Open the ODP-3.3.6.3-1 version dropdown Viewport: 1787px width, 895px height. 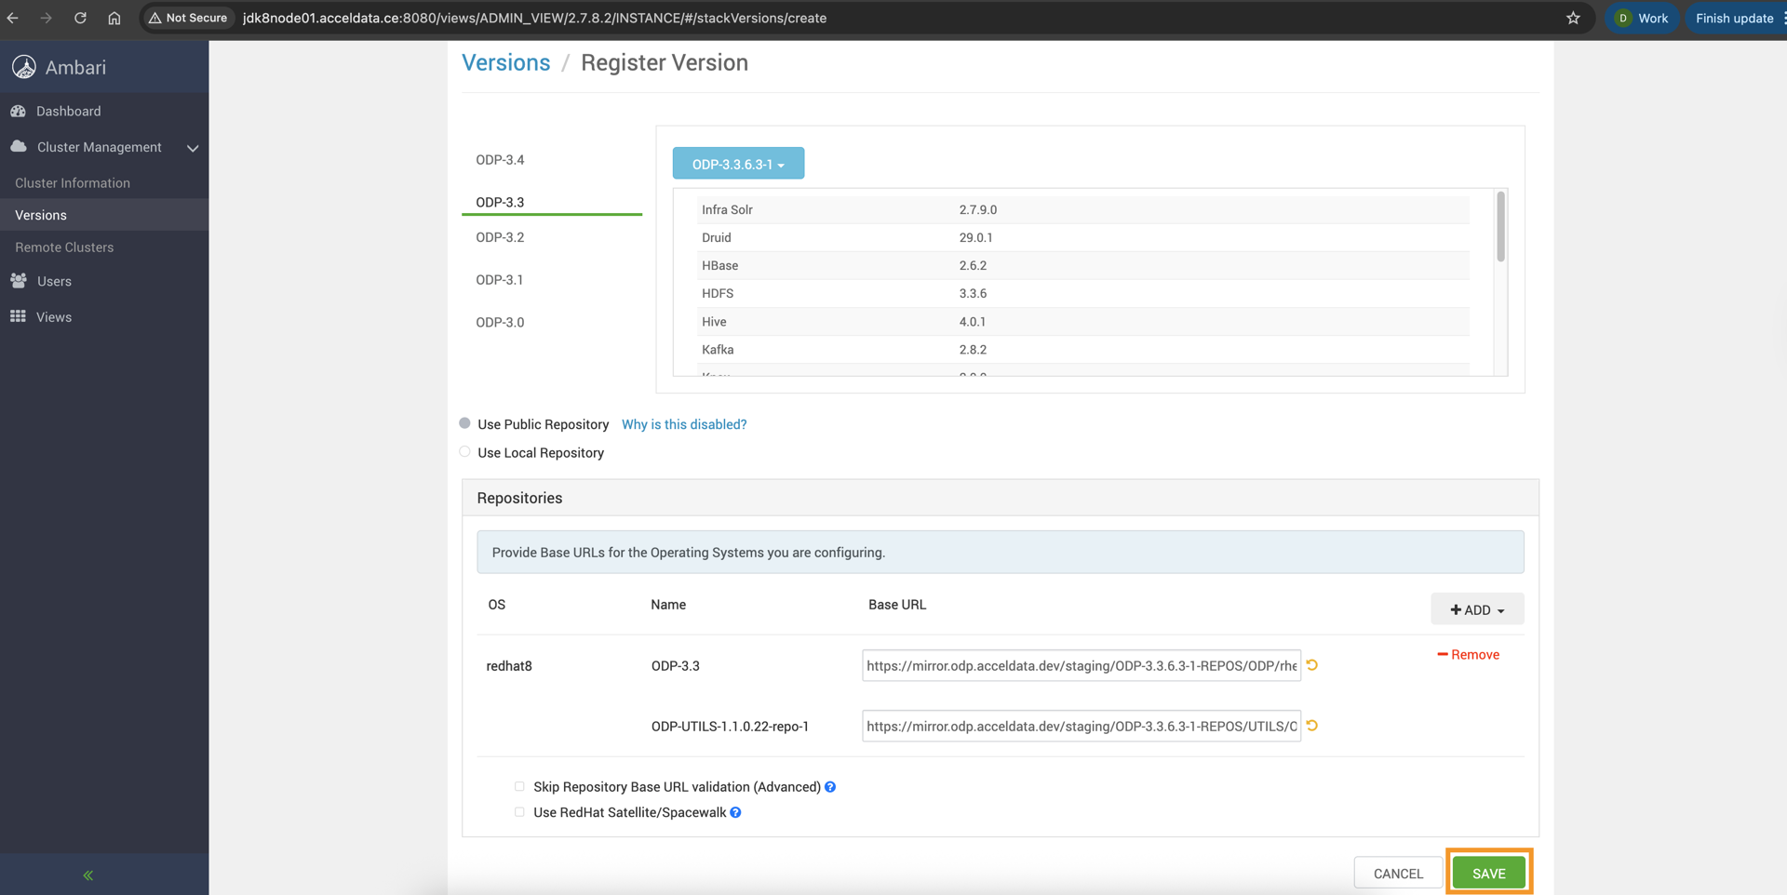pyautogui.click(x=738, y=164)
